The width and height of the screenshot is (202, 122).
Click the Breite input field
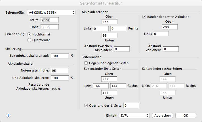click(x=50, y=20)
